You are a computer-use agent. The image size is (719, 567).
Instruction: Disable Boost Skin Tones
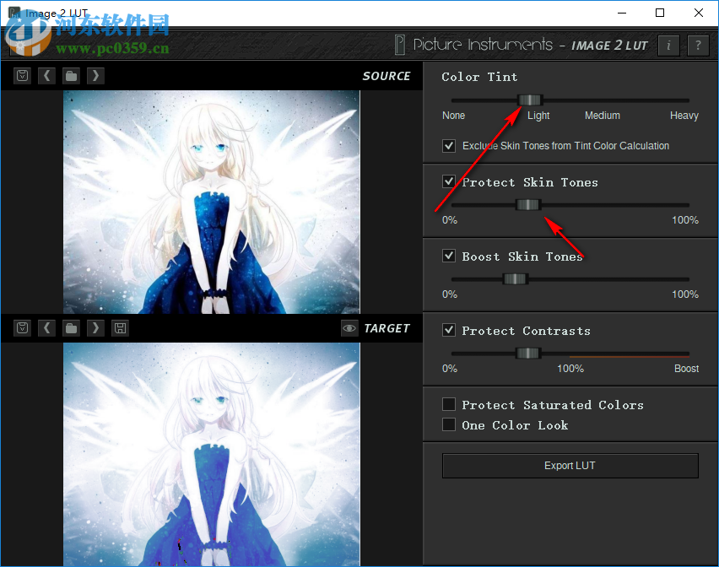(449, 256)
